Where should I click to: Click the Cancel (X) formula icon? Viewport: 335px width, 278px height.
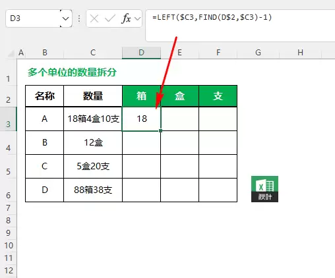click(94, 18)
